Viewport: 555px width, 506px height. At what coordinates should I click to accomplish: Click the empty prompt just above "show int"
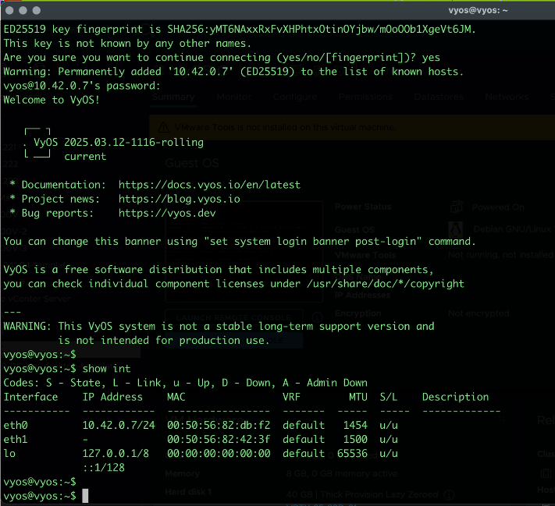40,355
